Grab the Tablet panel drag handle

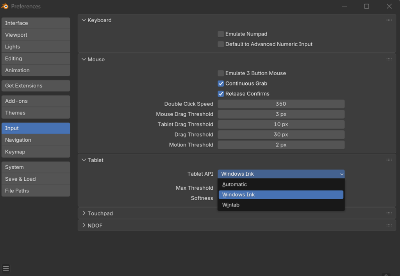[x=389, y=160]
